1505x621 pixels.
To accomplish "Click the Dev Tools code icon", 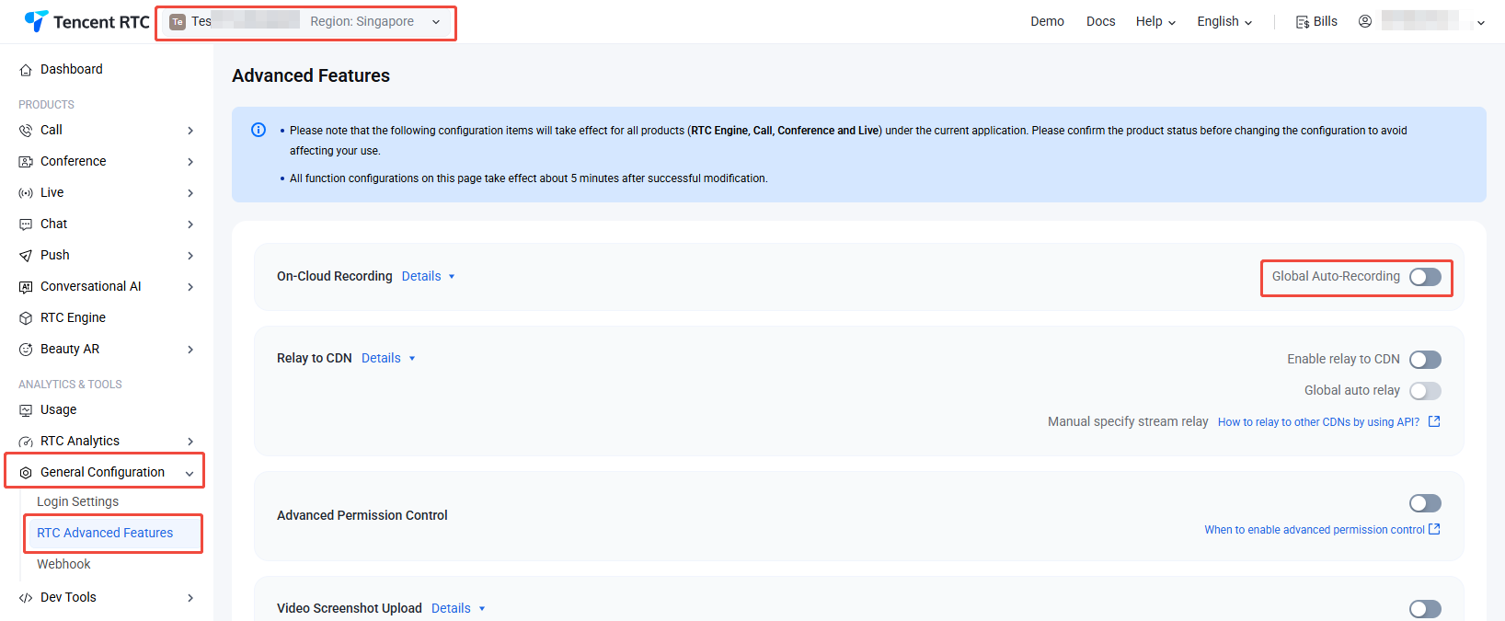I will (x=26, y=598).
